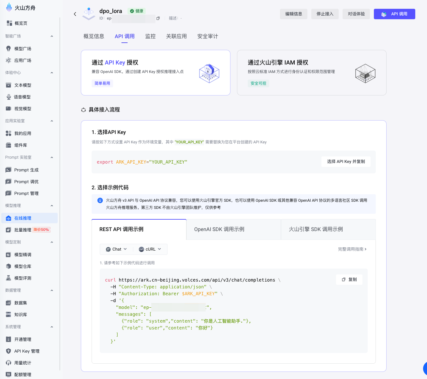427x379 pixels.
Task: Click the 健康 status badge
Action: [137, 11]
